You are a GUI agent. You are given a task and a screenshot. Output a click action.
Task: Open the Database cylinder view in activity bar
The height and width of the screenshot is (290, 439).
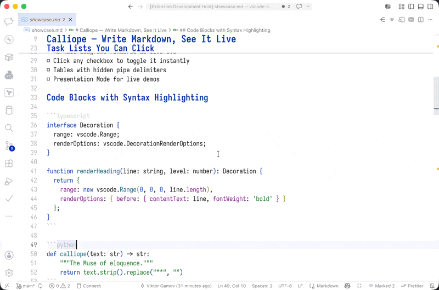(x=9, y=110)
